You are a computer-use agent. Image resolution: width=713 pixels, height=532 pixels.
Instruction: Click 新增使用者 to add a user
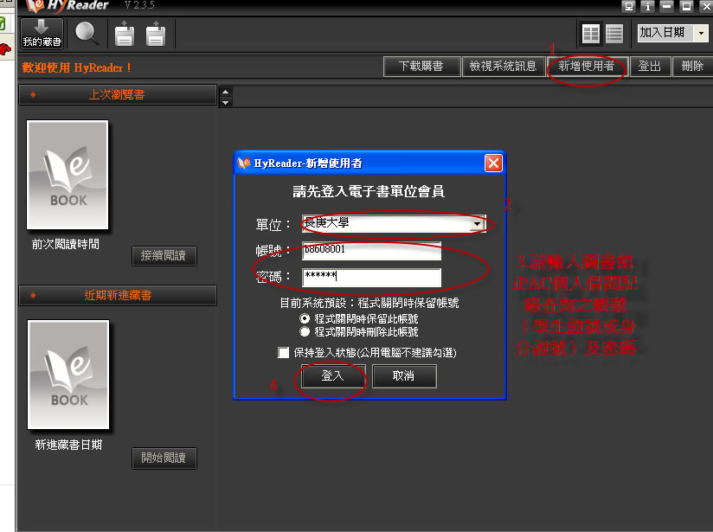587,67
